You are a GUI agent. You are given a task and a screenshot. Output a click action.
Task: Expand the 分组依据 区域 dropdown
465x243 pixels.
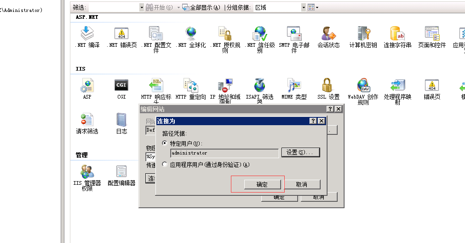304,7
